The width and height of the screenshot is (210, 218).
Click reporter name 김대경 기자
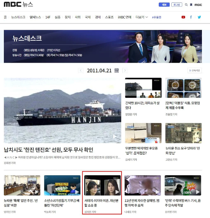coord(10,163)
